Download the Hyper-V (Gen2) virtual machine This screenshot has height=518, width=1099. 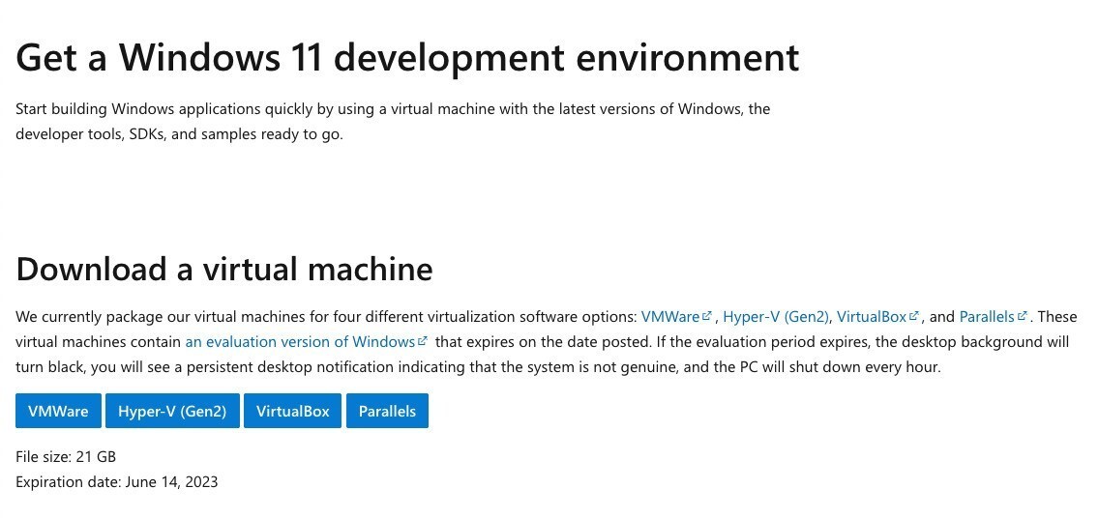click(172, 411)
